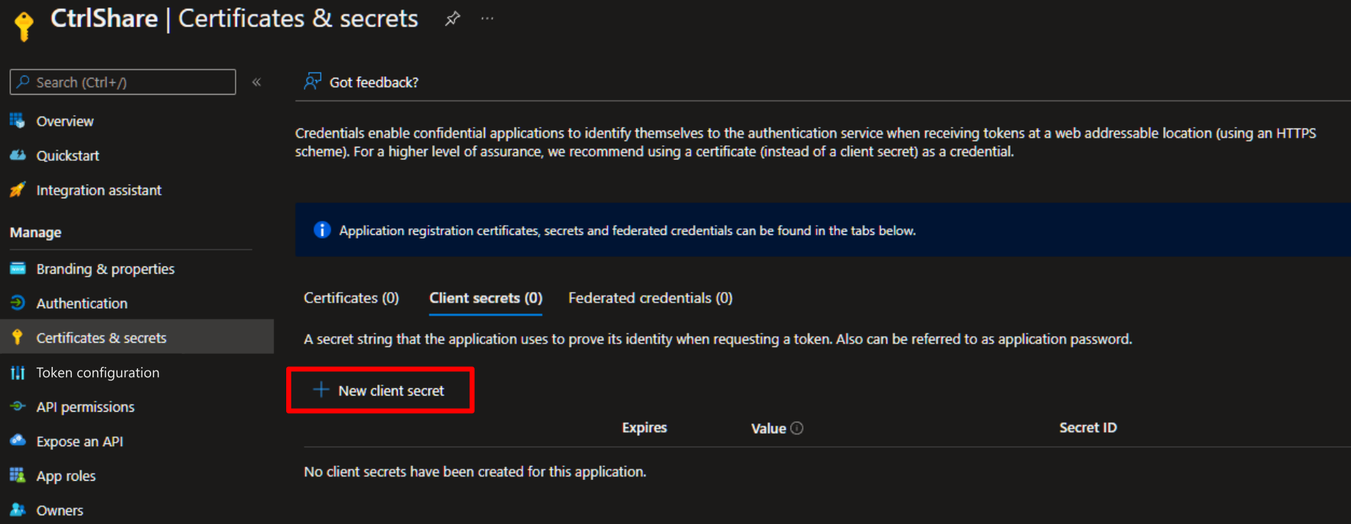Collapse the sidebar with double chevron
This screenshot has width=1351, height=524.
(257, 82)
